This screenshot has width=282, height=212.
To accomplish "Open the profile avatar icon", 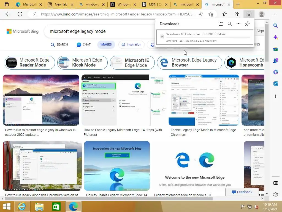I will (261, 14).
